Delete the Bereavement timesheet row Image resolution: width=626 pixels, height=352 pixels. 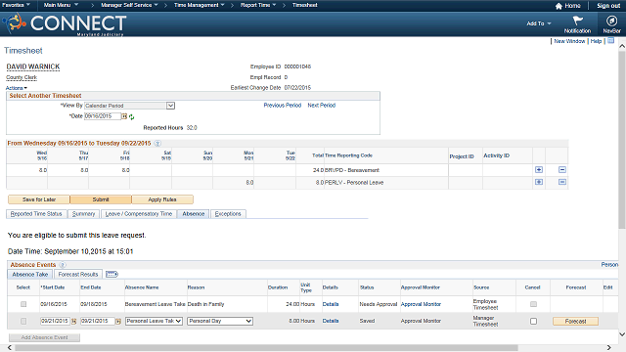tap(562, 169)
